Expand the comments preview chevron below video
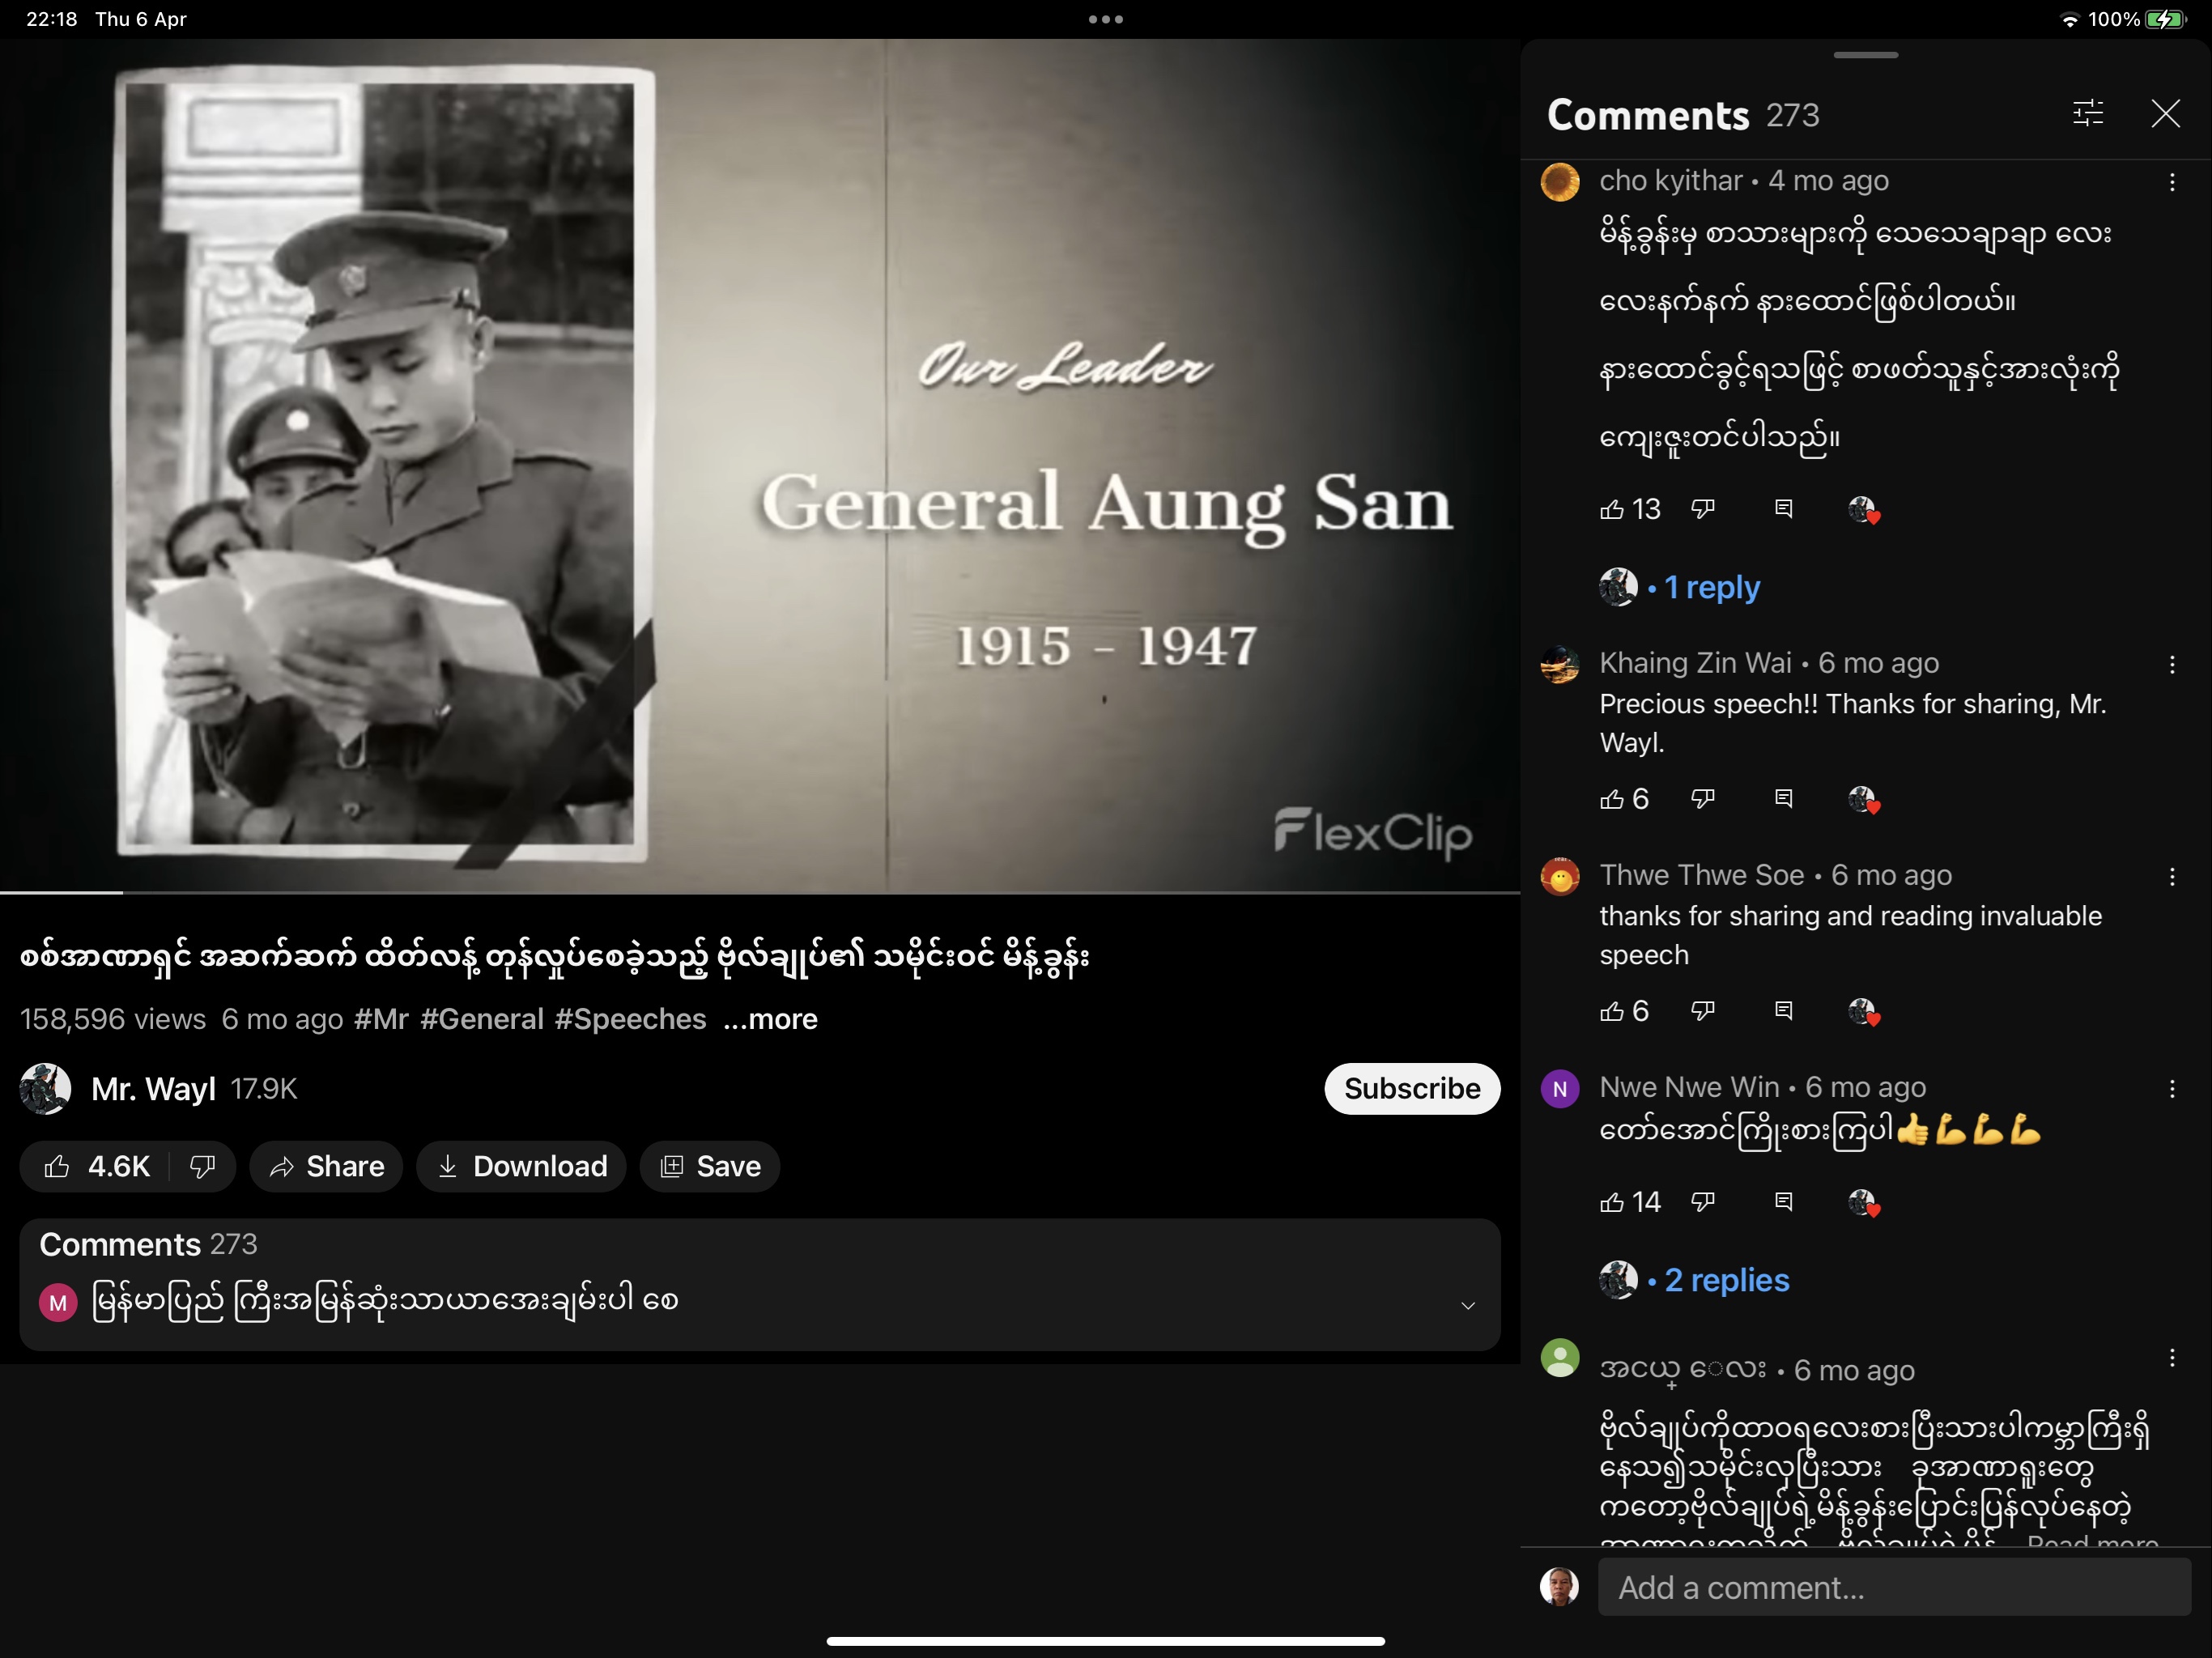This screenshot has height=1658, width=2212. [1467, 1305]
